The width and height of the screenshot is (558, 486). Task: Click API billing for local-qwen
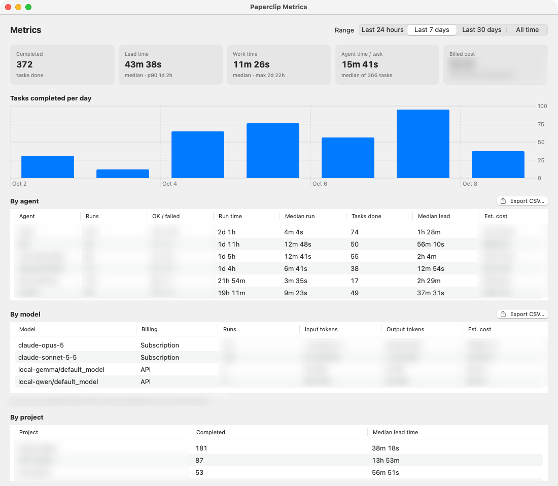[146, 381]
